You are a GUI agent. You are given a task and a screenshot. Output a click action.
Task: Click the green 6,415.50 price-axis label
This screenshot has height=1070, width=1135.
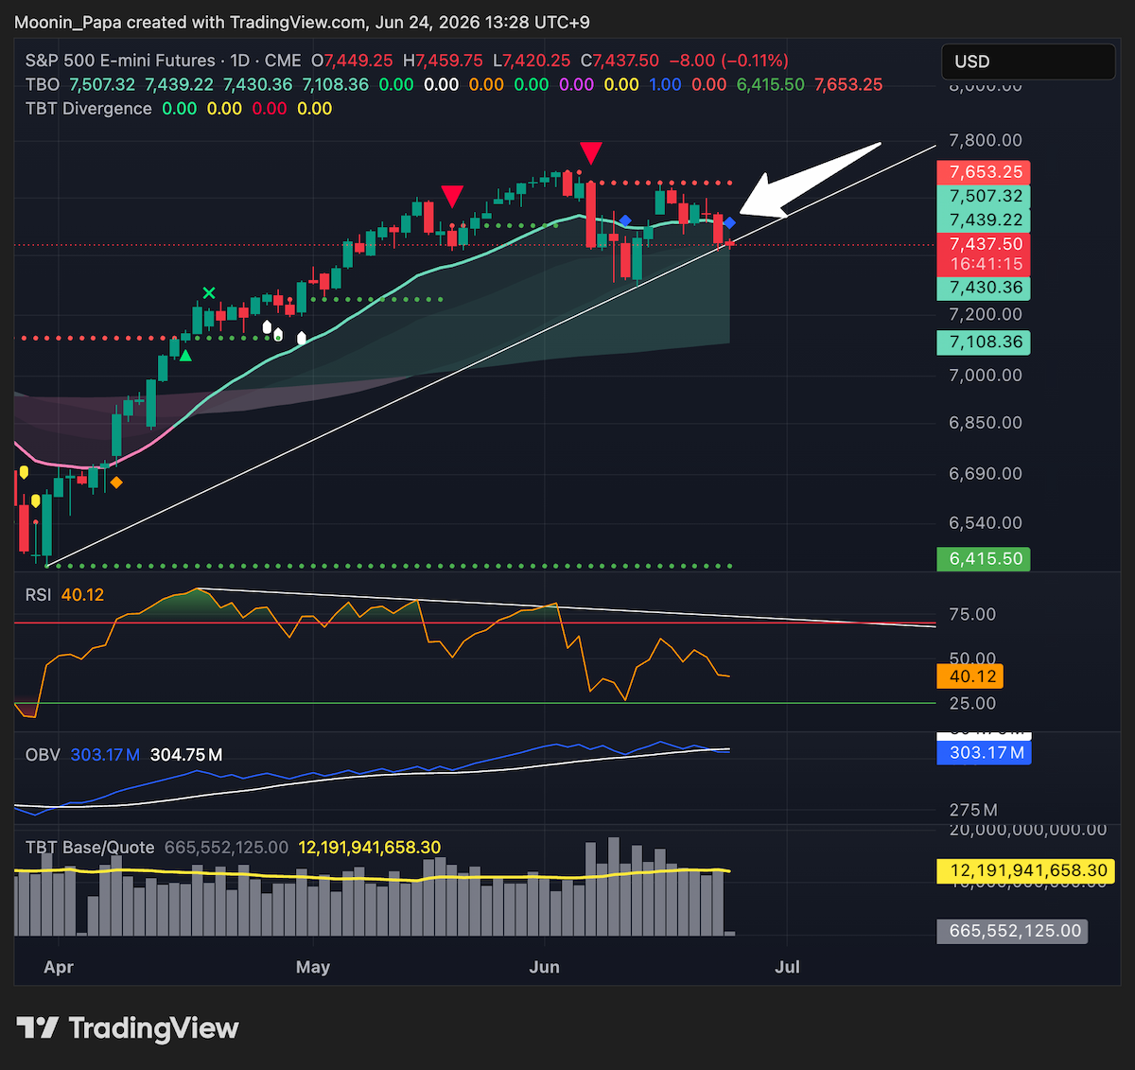tap(984, 558)
